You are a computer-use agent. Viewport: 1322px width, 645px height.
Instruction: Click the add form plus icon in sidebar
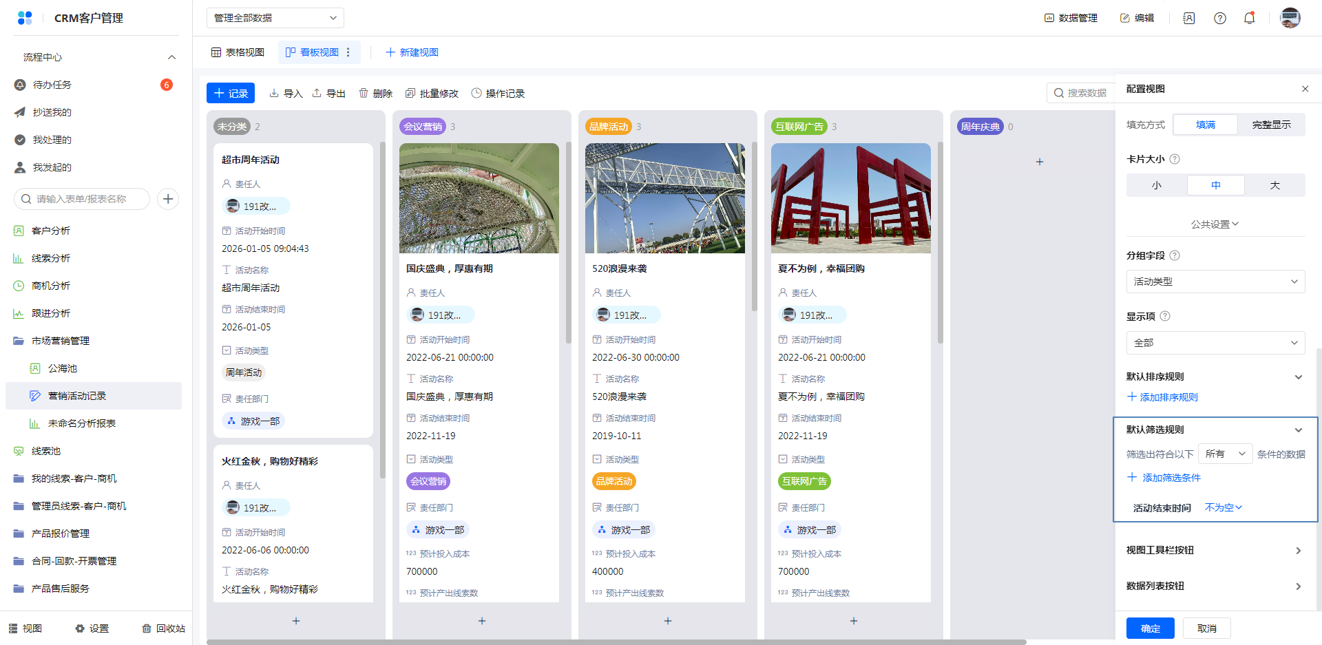click(168, 199)
